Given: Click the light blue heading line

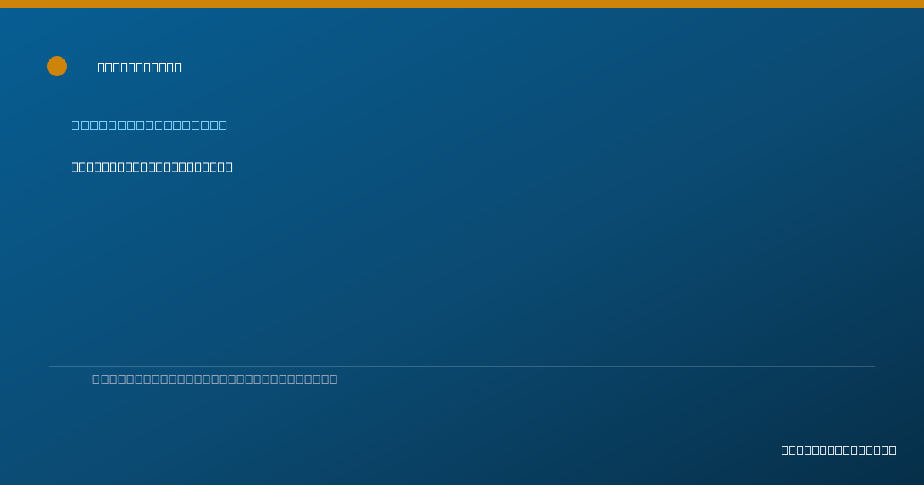Looking at the screenshot, I should [149, 125].
